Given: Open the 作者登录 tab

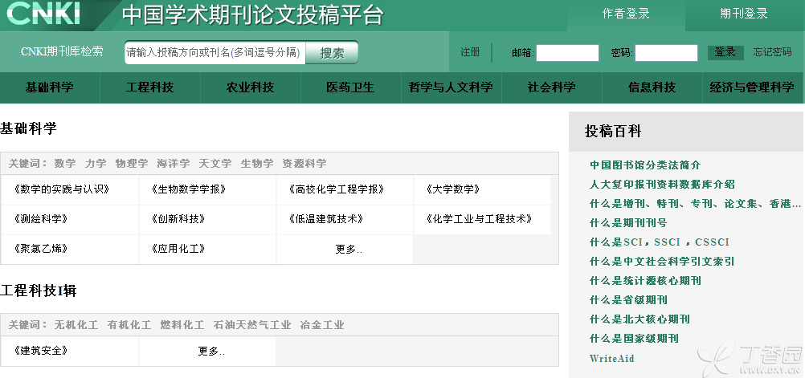Looking at the screenshot, I should pyautogui.click(x=626, y=14).
